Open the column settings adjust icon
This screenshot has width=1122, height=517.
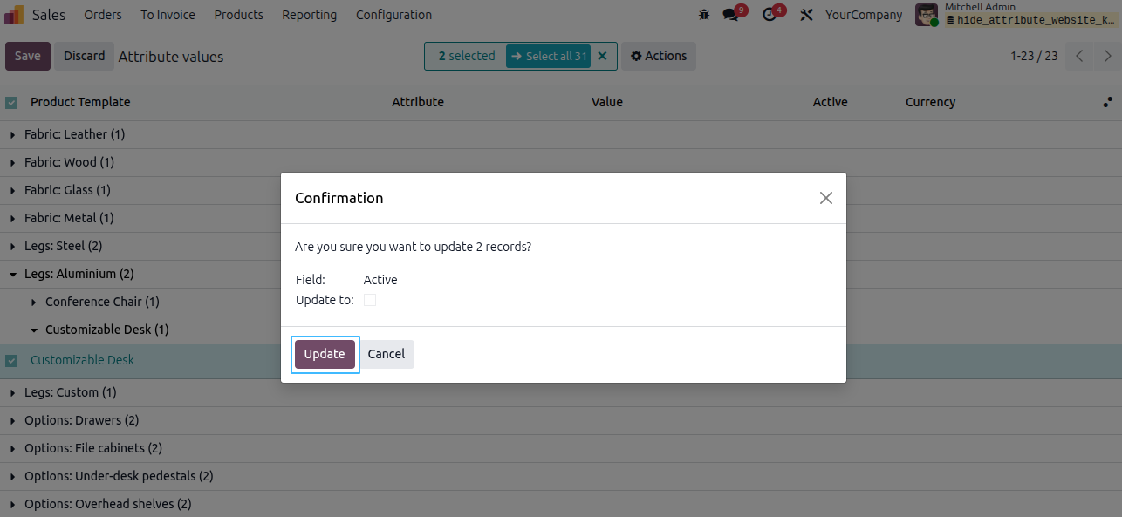coord(1108,102)
